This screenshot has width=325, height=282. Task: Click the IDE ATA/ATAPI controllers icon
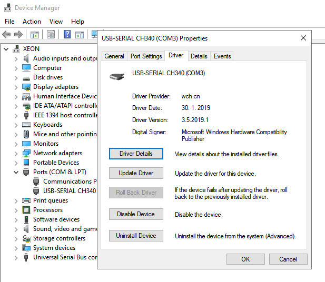click(26, 106)
